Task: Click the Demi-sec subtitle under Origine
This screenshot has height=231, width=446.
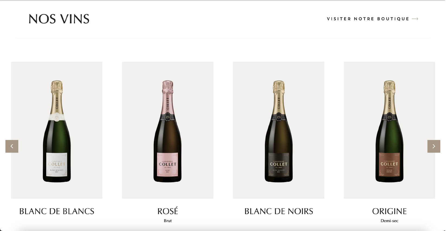Action: tap(389, 221)
